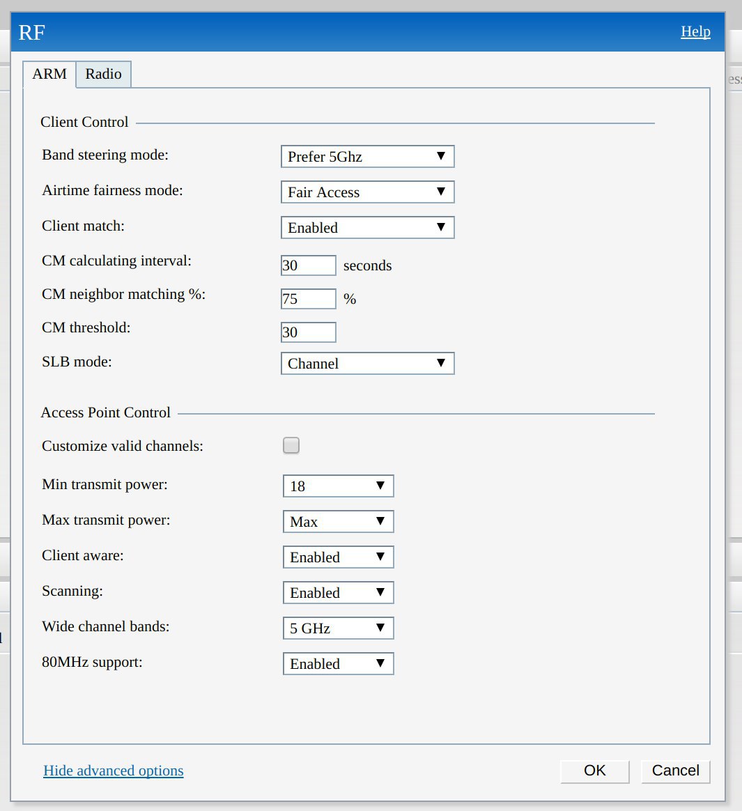Click the 'Airtime fairness mode:' label
The image size is (742, 811).
(x=112, y=190)
